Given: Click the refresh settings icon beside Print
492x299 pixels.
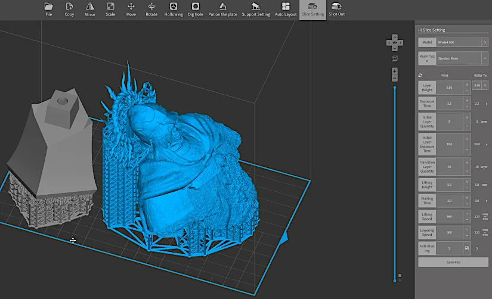Looking at the screenshot, I should coord(420,76).
